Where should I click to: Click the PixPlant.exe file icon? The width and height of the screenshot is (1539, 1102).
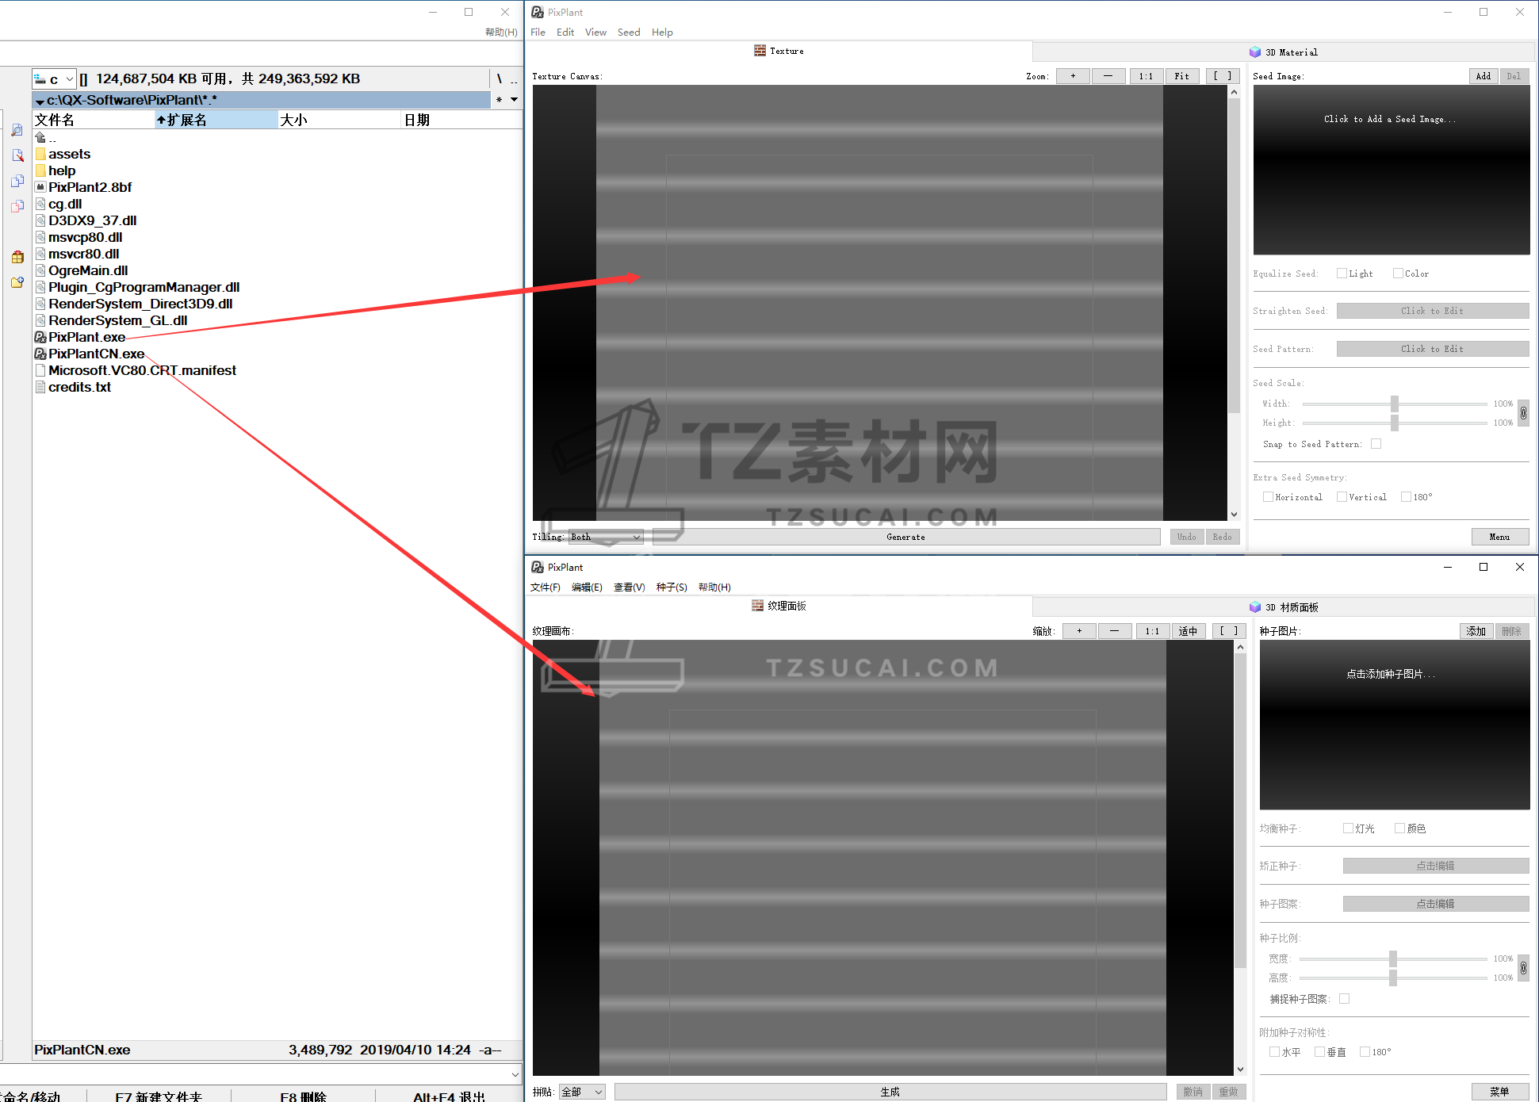[40, 337]
